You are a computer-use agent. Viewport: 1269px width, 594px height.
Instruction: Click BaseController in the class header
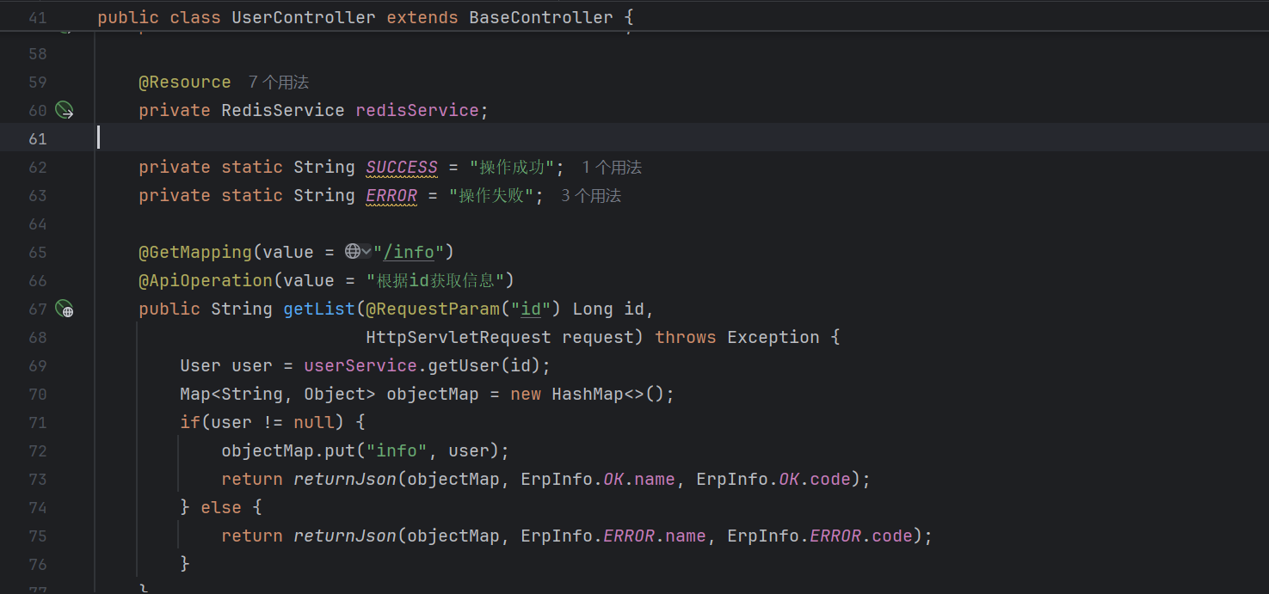pos(541,17)
